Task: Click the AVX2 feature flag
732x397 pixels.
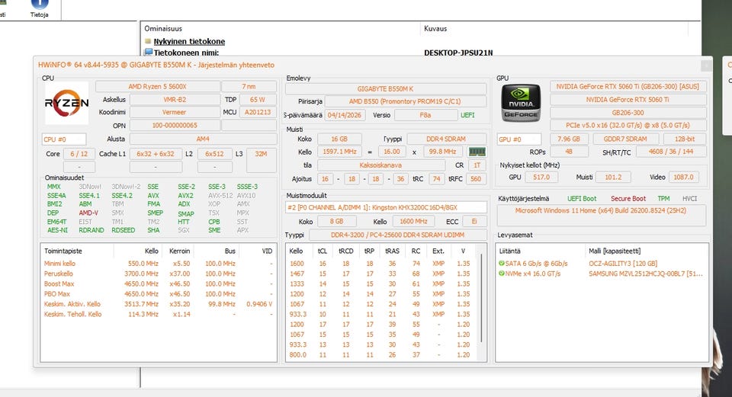Action: pos(185,196)
